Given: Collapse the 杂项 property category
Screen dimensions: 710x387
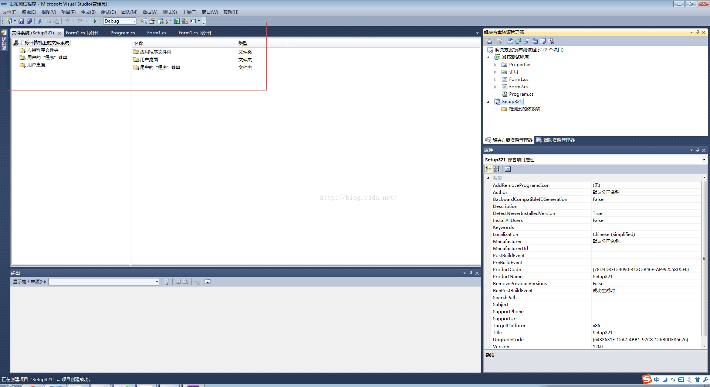Looking at the screenshot, I should pos(488,178).
